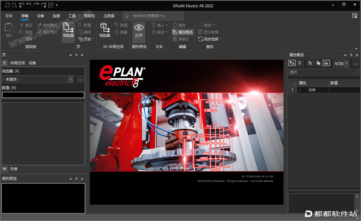Open the quick-access toolbar customize arrow
This screenshot has height=221, width=361.
[x=57, y=5]
